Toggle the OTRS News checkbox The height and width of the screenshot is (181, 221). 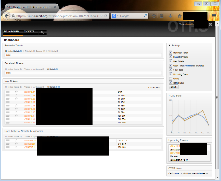[x=171, y=82]
